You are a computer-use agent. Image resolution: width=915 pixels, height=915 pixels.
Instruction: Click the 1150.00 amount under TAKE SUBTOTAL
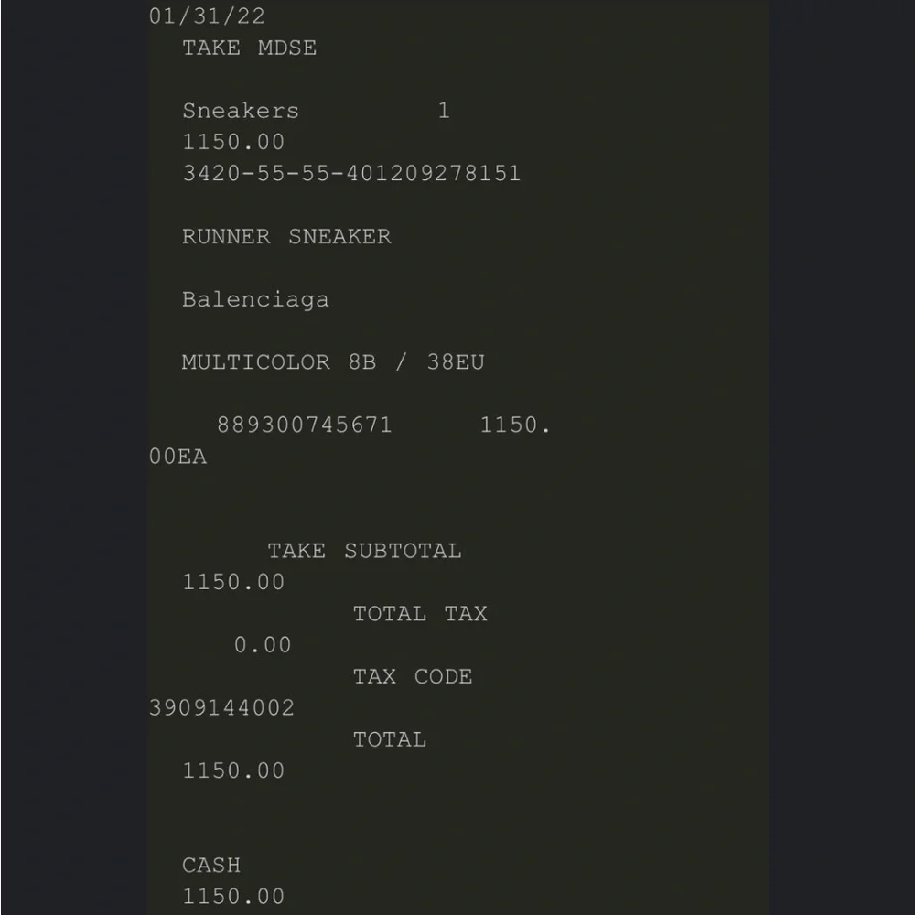[233, 582]
